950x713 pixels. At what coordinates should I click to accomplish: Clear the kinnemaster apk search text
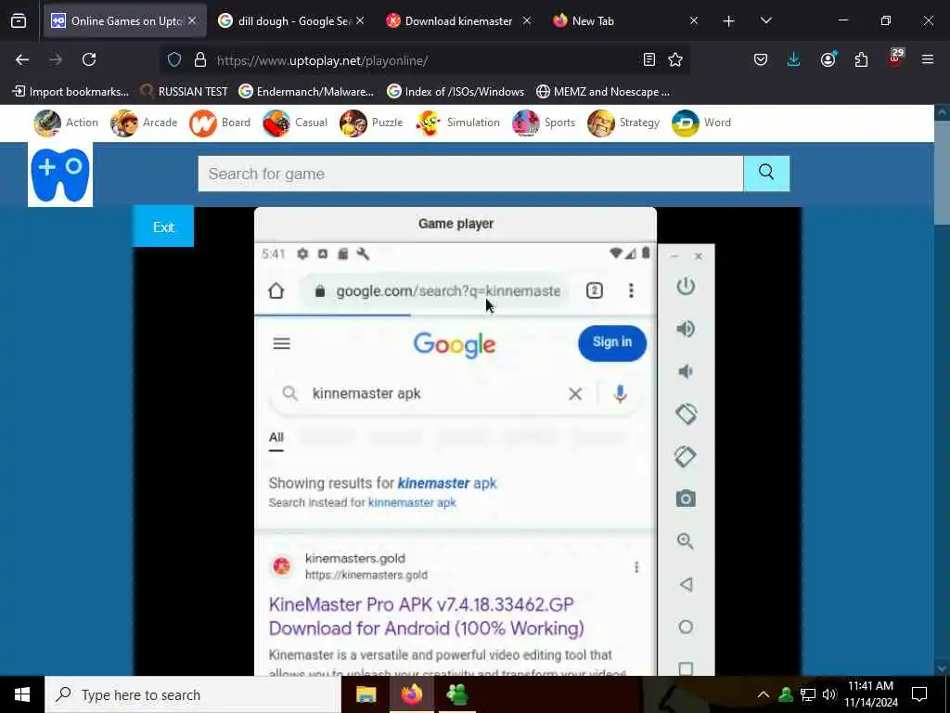pyautogui.click(x=575, y=394)
